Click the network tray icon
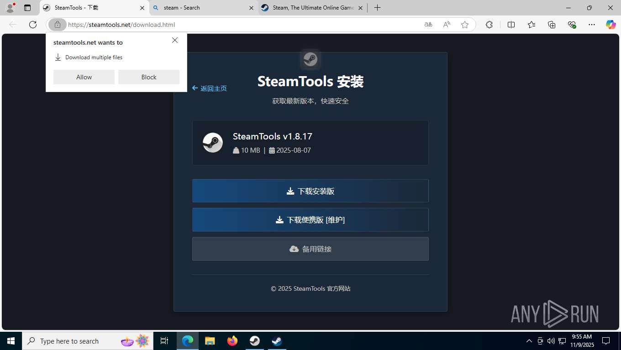The width and height of the screenshot is (621, 350). click(562, 341)
